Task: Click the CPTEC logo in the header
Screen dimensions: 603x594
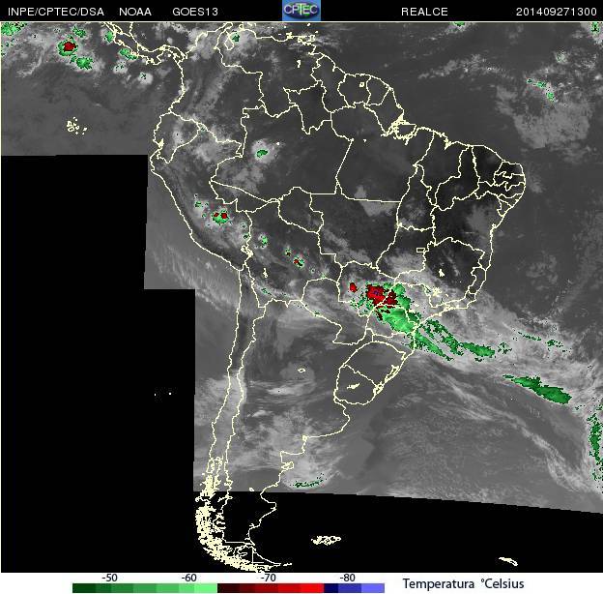Action: pyautogui.click(x=301, y=10)
